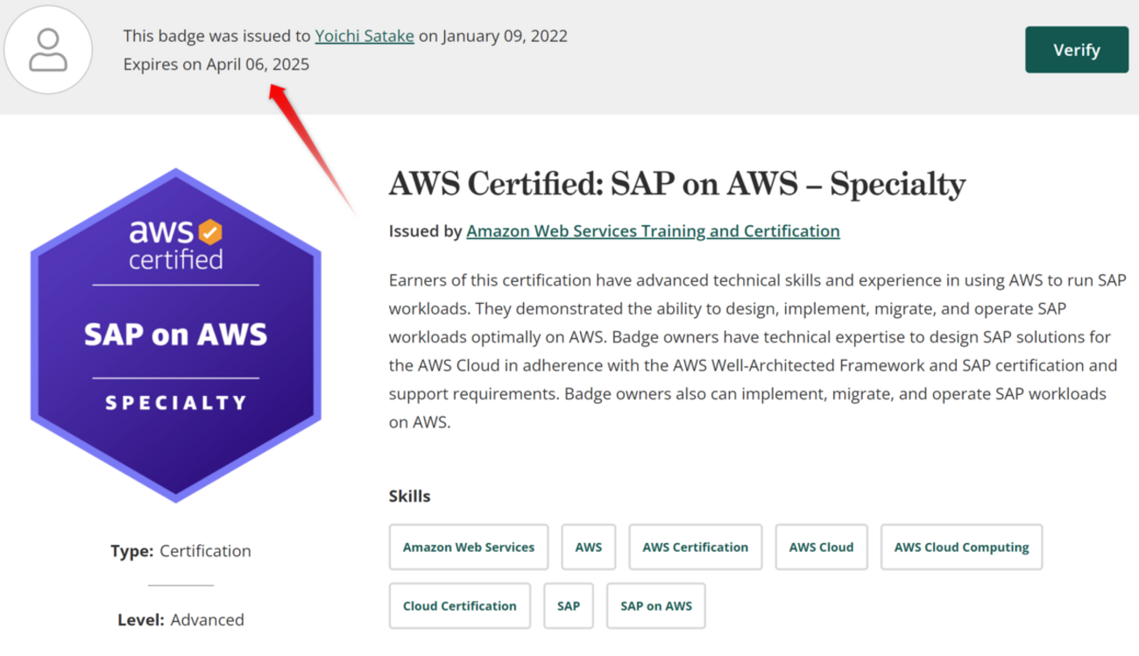Click the Skills section heading
The image size is (1139, 656).
(x=410, y=496)
